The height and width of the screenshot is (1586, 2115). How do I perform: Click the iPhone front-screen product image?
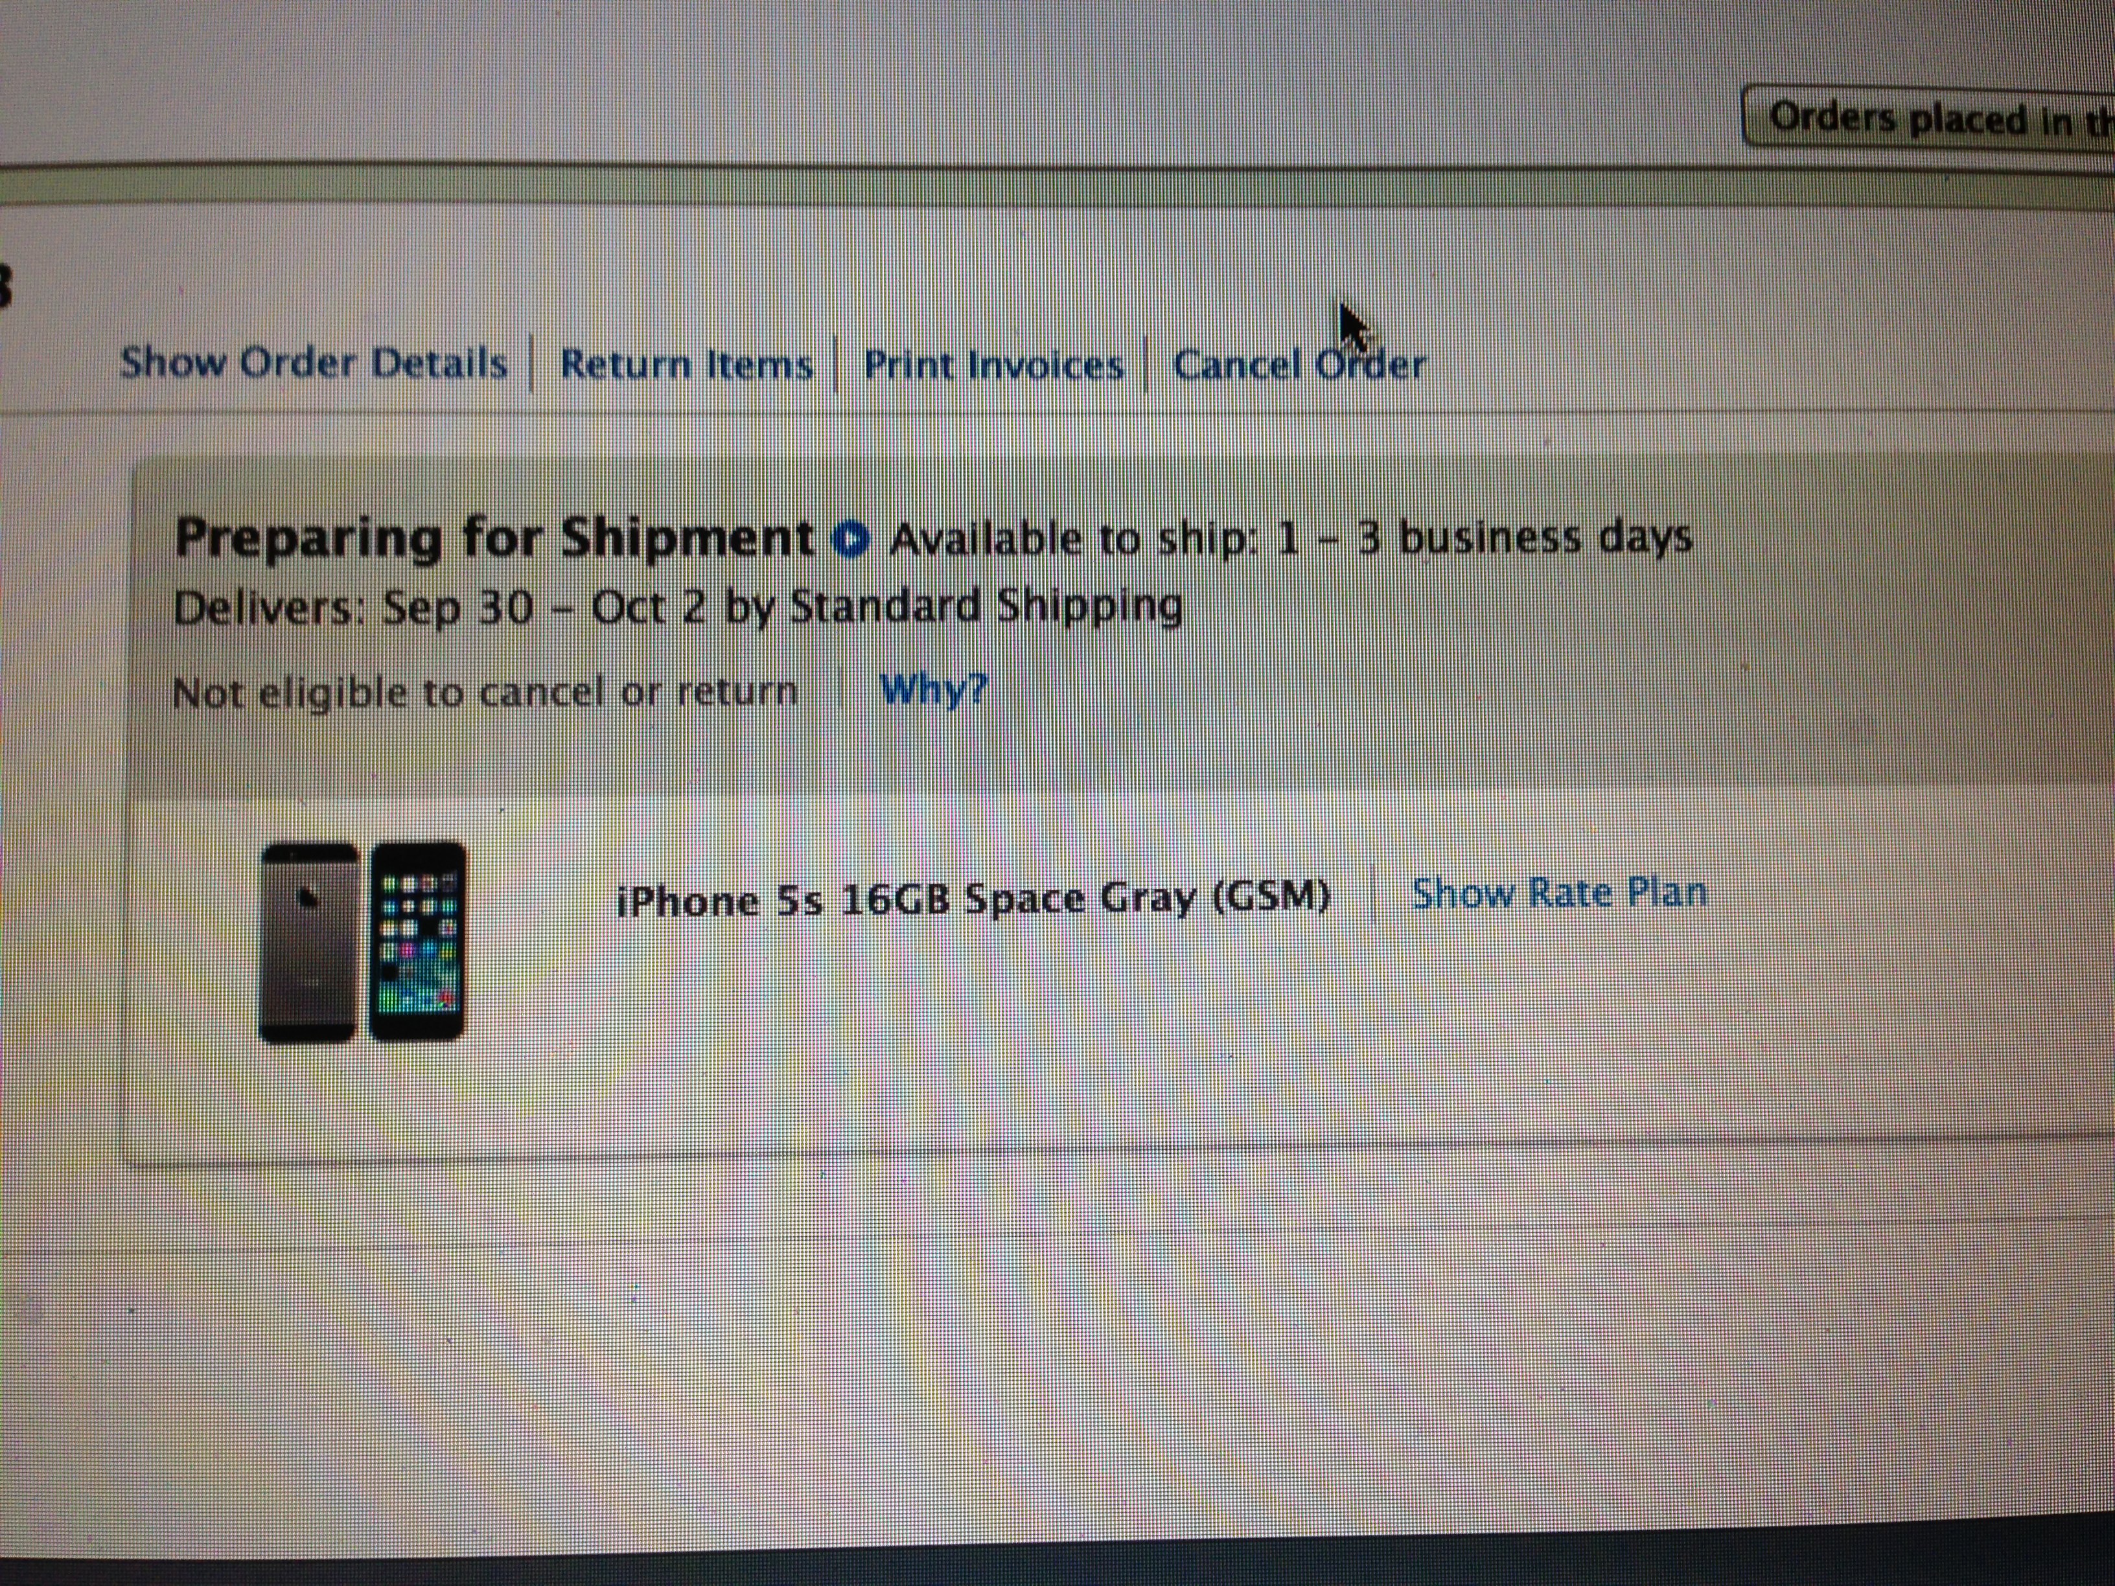[x=417, y=941]
